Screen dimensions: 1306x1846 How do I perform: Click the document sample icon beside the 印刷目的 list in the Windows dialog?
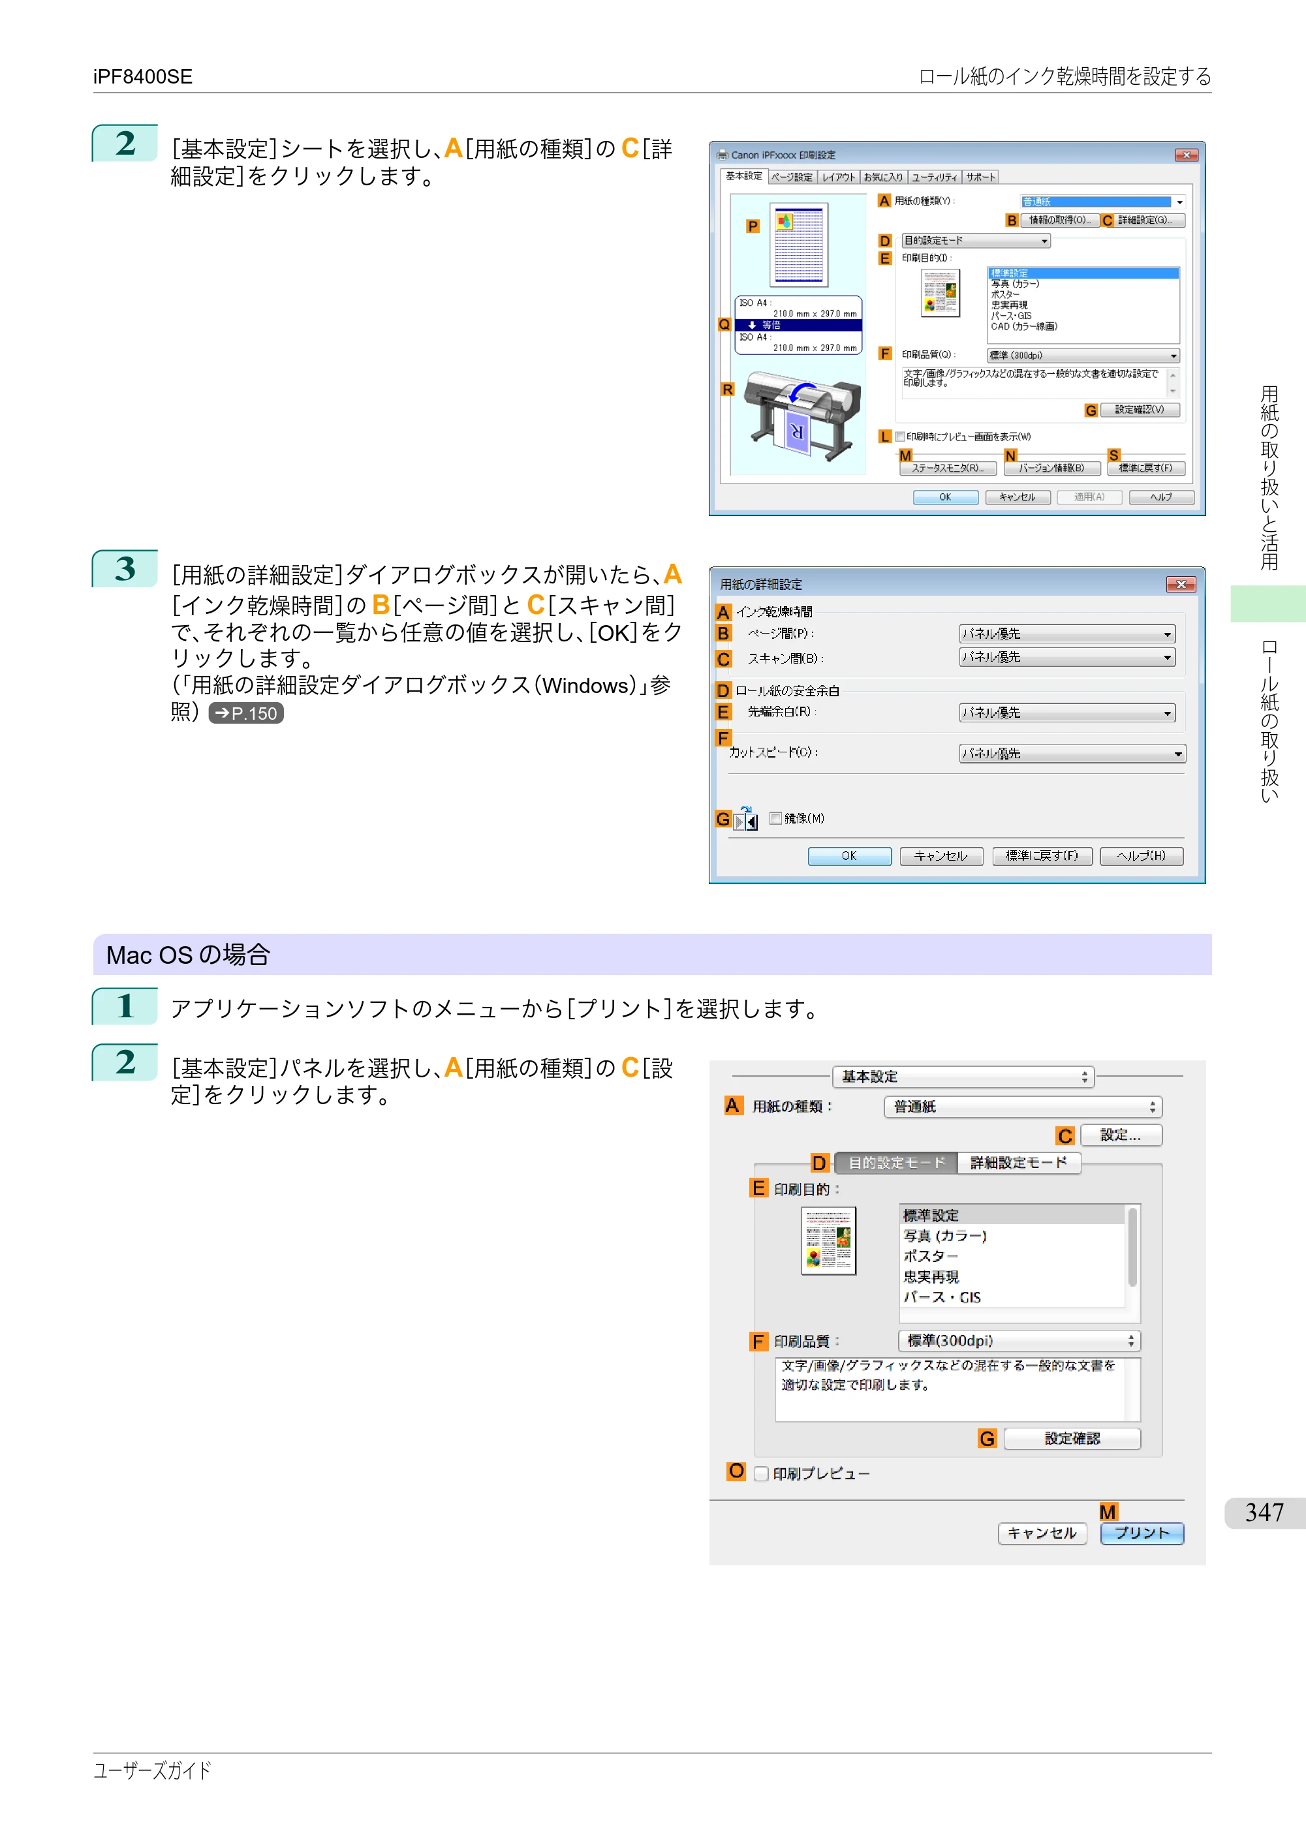[x=940, y=294]
